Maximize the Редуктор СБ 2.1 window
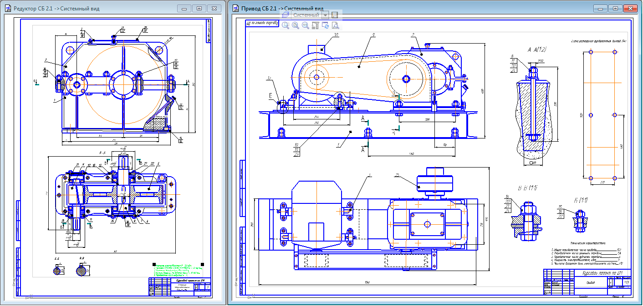Image resolution: width=643 pixels, height=306 pixels. 199,9
